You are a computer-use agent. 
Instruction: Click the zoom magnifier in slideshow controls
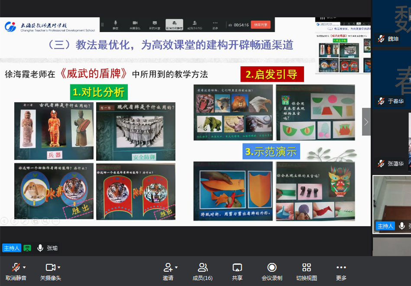pos(45,221)
